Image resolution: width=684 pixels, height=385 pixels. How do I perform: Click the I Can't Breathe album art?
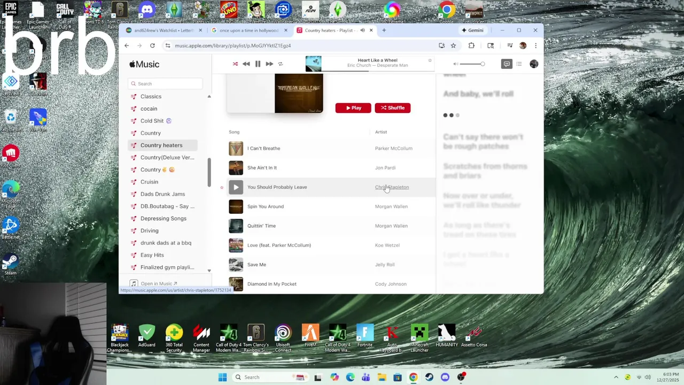tap(236, 148)
